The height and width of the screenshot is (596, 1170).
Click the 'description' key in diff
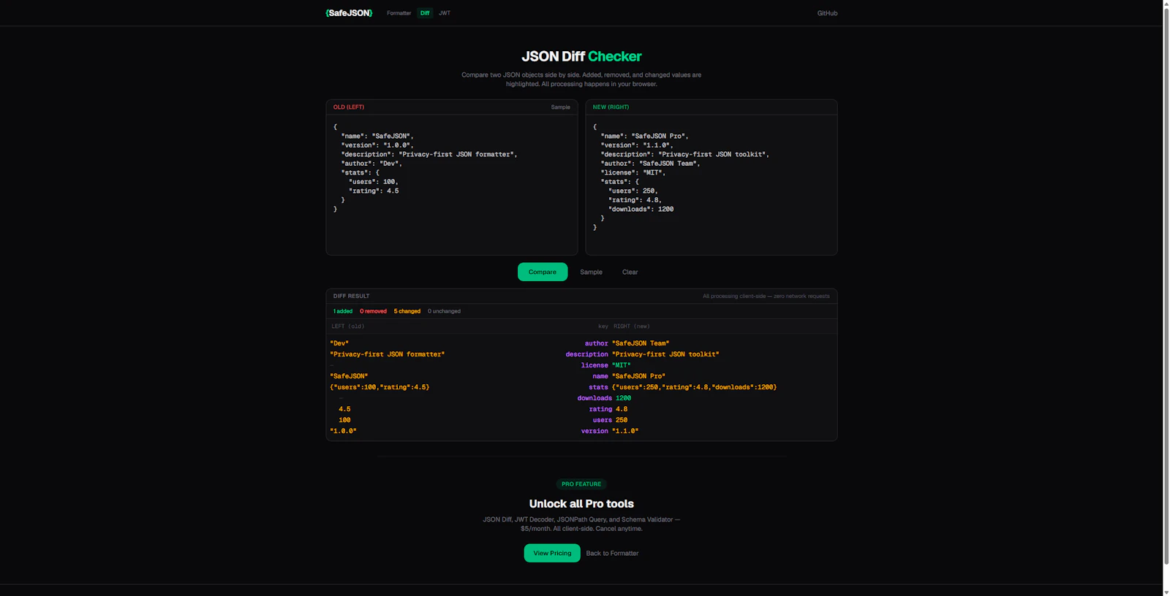pyautogui.click(x=586, y=354)
